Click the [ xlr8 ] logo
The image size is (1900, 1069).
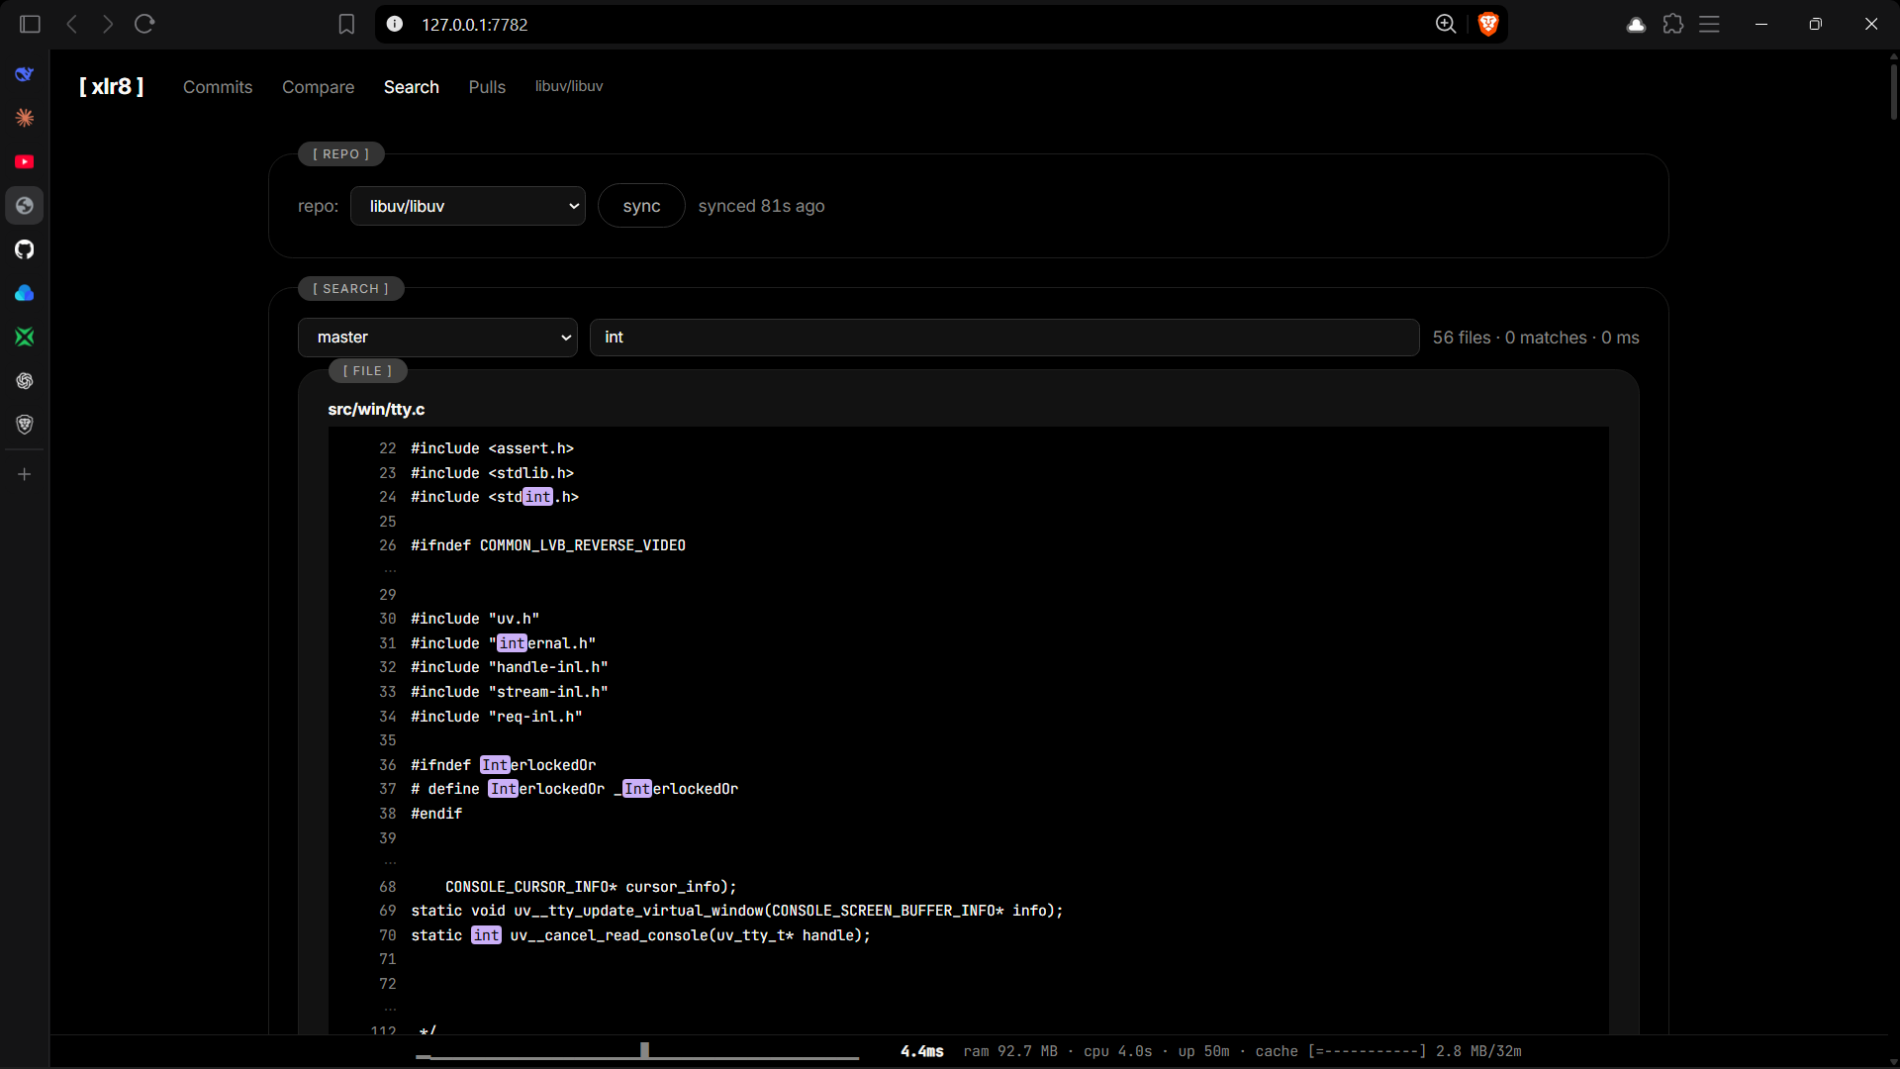click(x=112, y=86)
